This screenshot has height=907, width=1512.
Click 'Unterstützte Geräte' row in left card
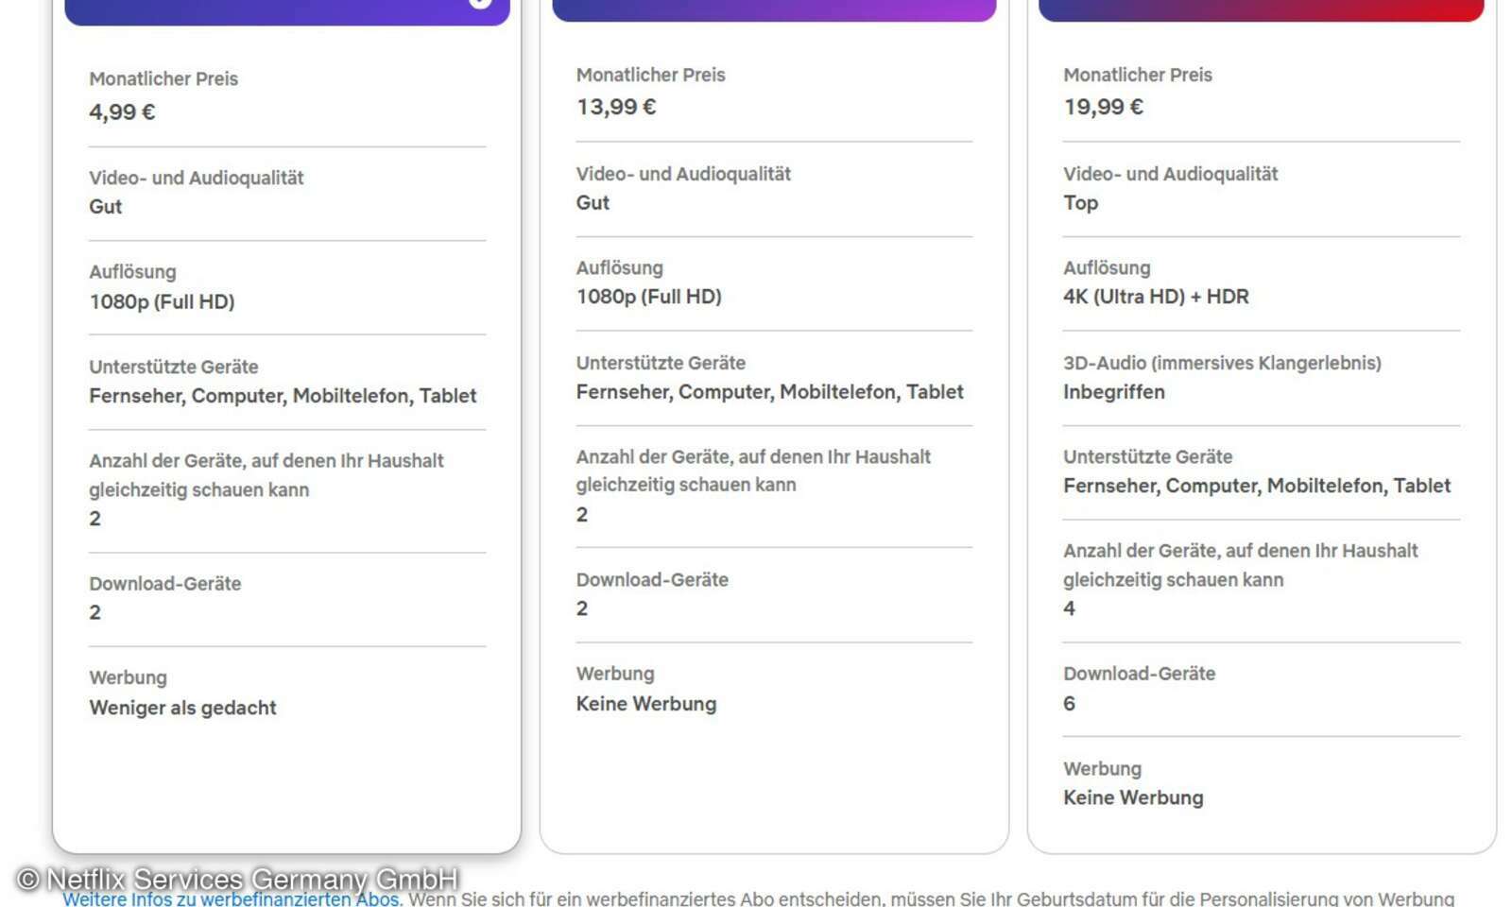(x=174, y=367)
